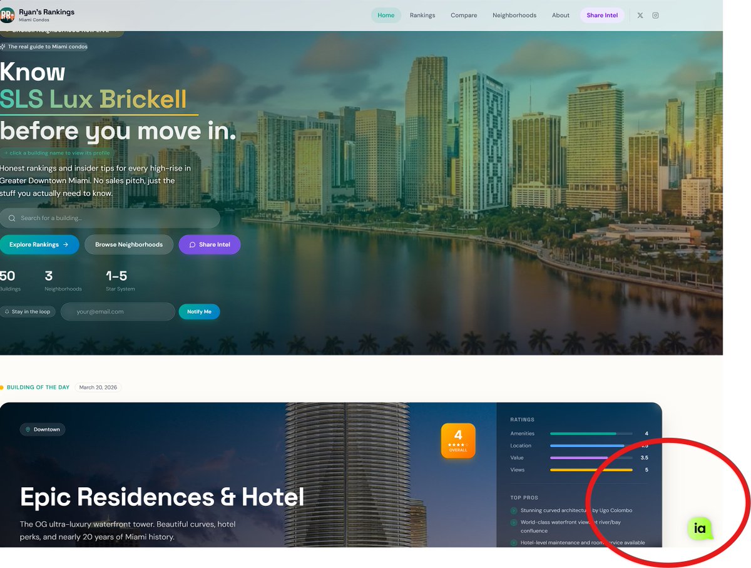Click the Epic Residences & Hotel title
The height and width of the screenshot is (568, 751).
(162, 497)
